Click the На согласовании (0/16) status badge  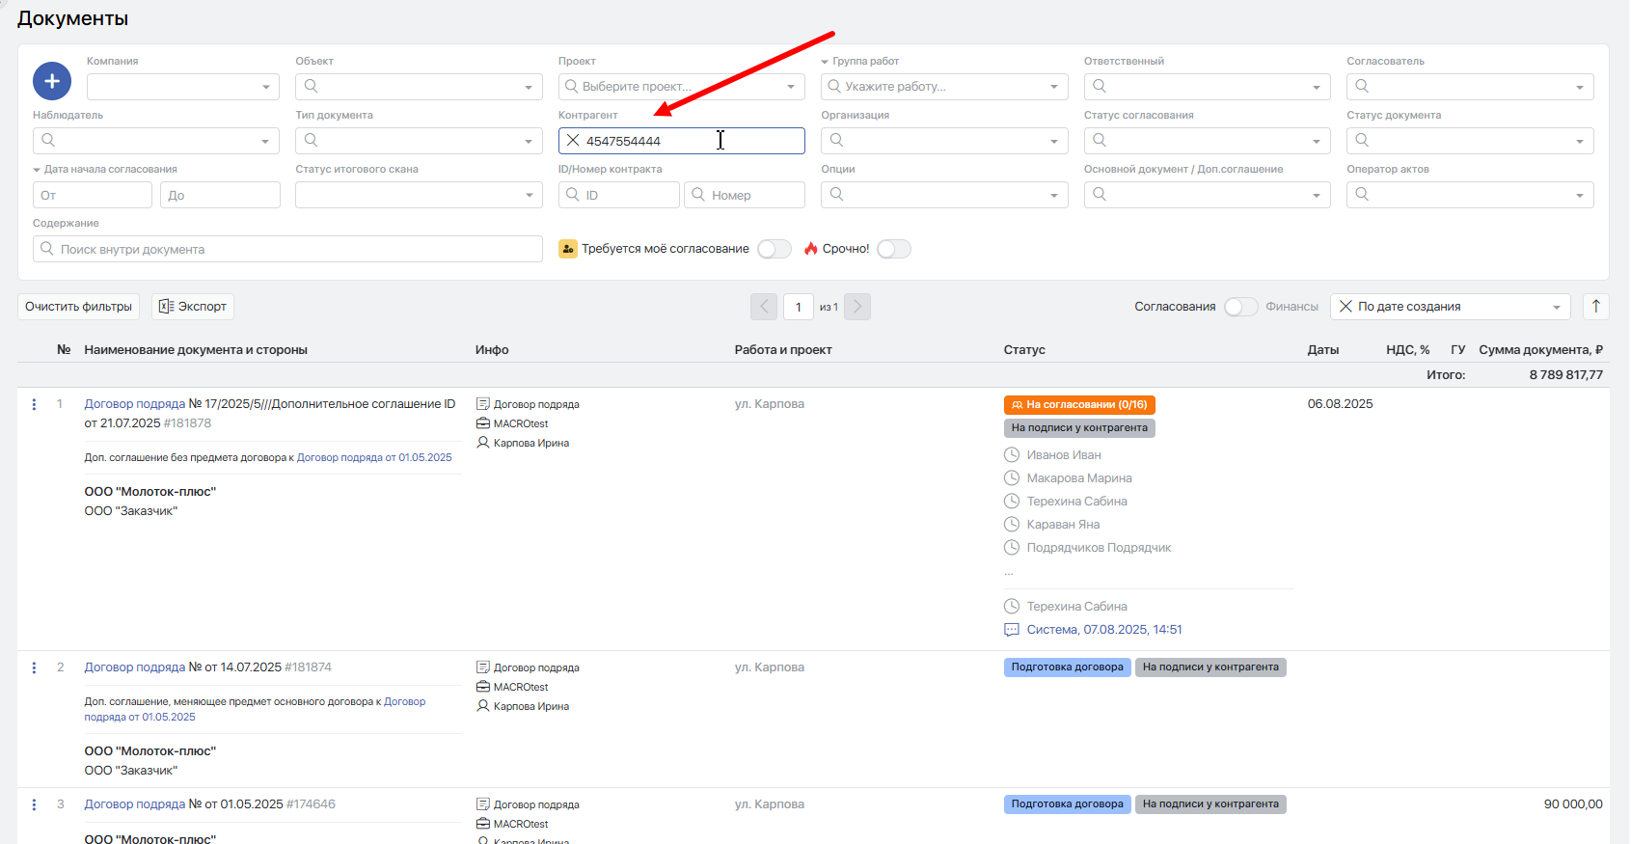1078,405
